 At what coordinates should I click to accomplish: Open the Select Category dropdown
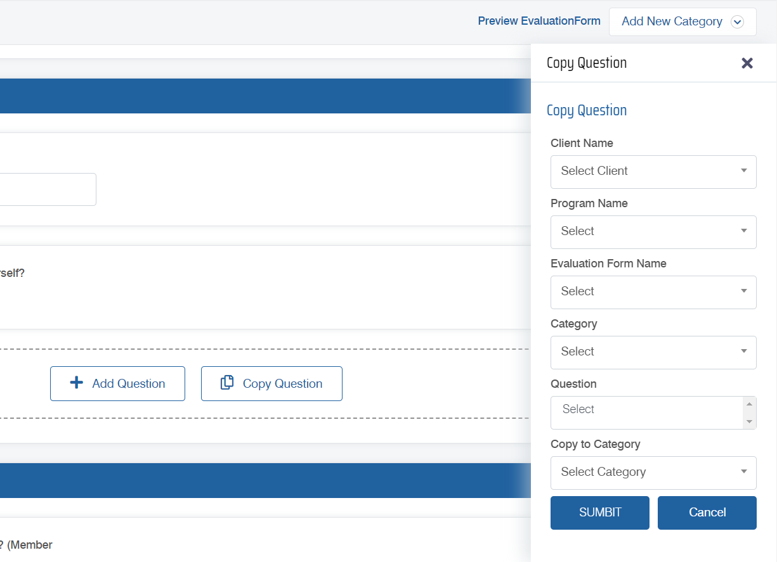(x=653, y=473)
